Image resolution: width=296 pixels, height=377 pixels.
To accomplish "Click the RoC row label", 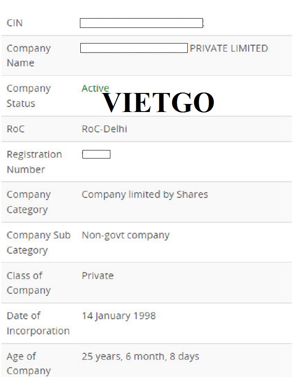I will pos(16,129).
